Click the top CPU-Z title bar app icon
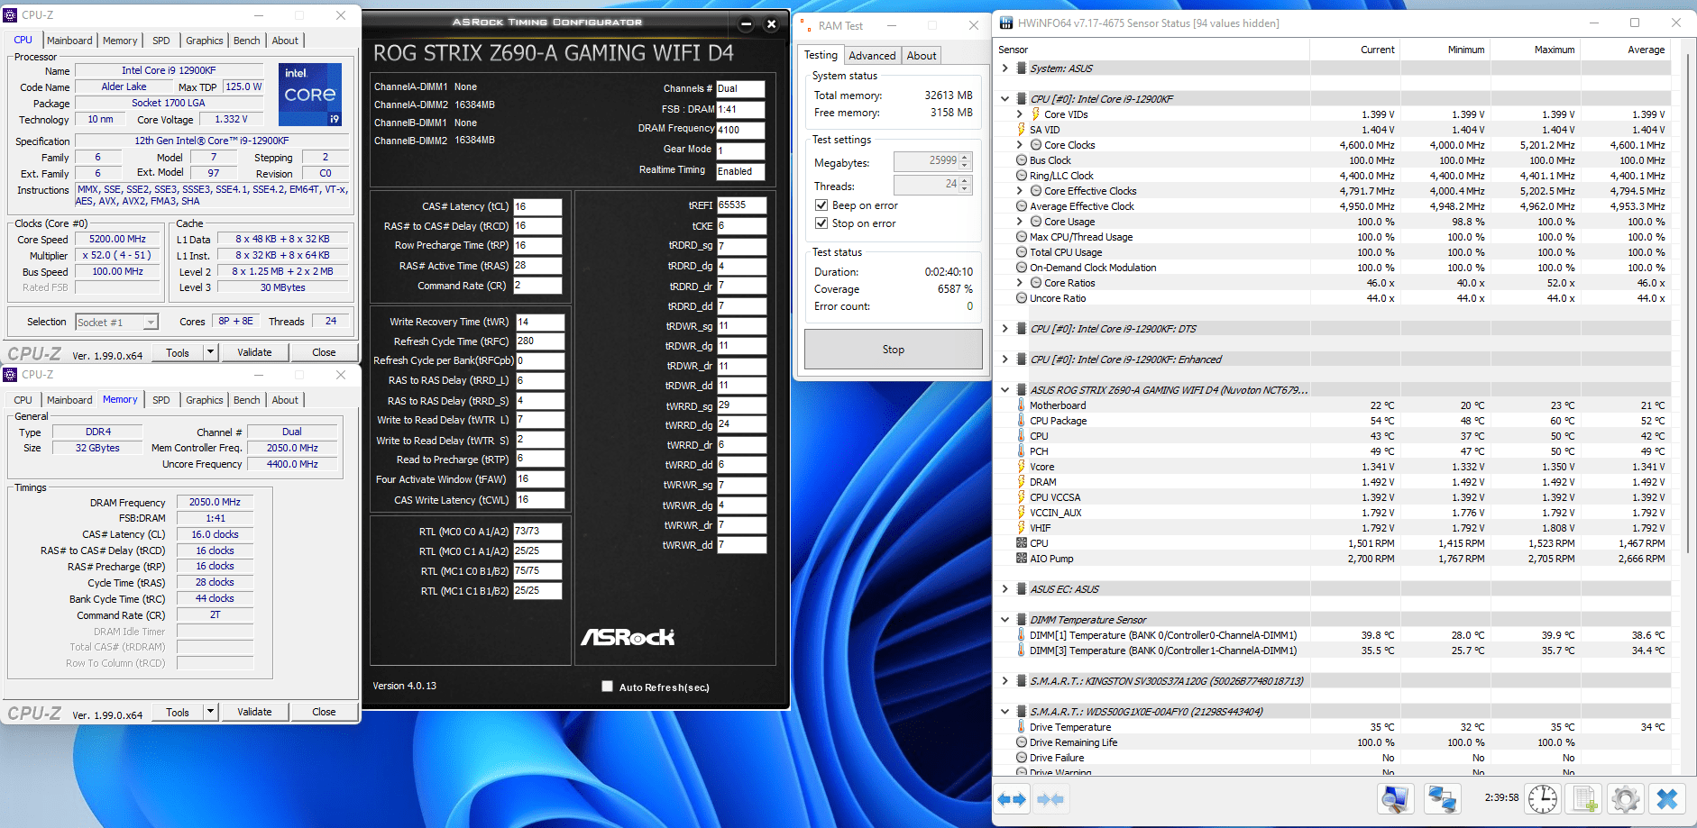The width and height of the screenshot is (1697, 828). pyautogui.click(x=11, y=14)
